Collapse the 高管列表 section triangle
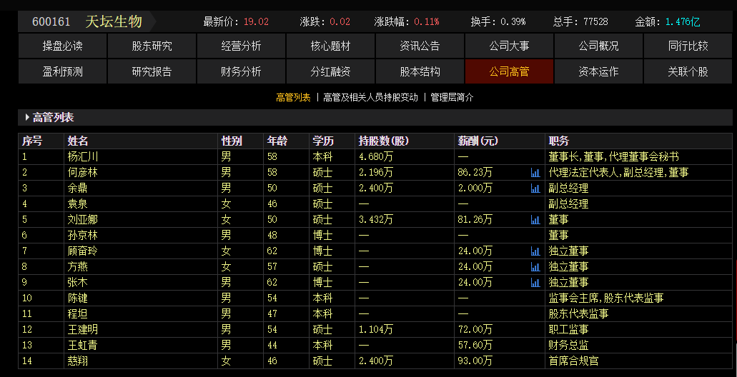737x377 pixels. 27,117
